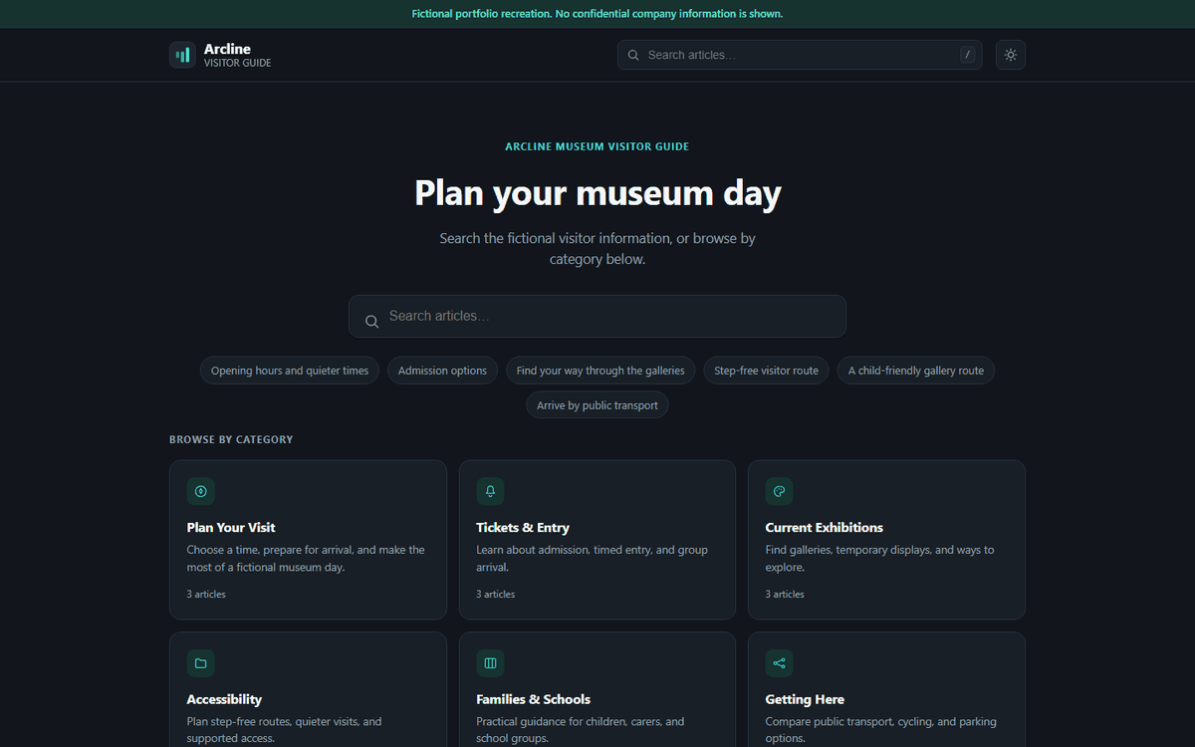The image size is (1195, 747).
Task: Click the slash shortcut badge in the header search
Action: point(967,55)
